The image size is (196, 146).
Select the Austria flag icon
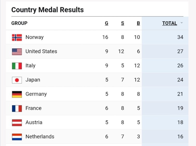[17, 122]
